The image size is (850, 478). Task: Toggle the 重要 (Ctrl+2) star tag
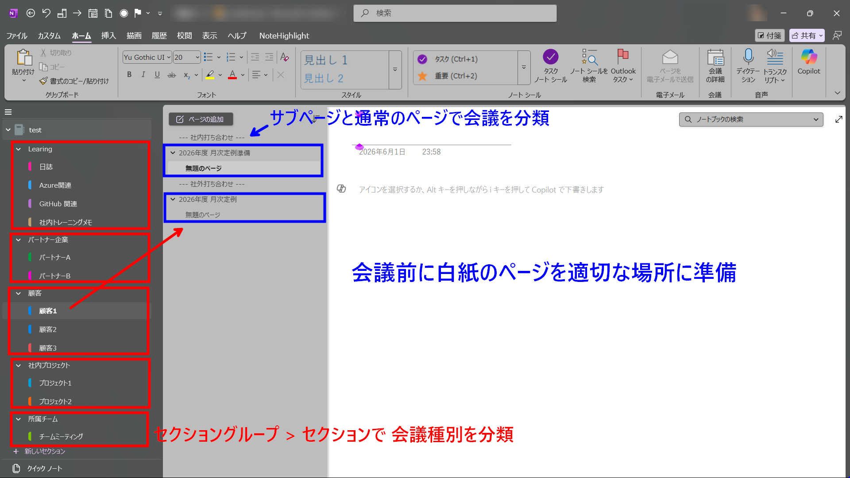pos(422,76)
